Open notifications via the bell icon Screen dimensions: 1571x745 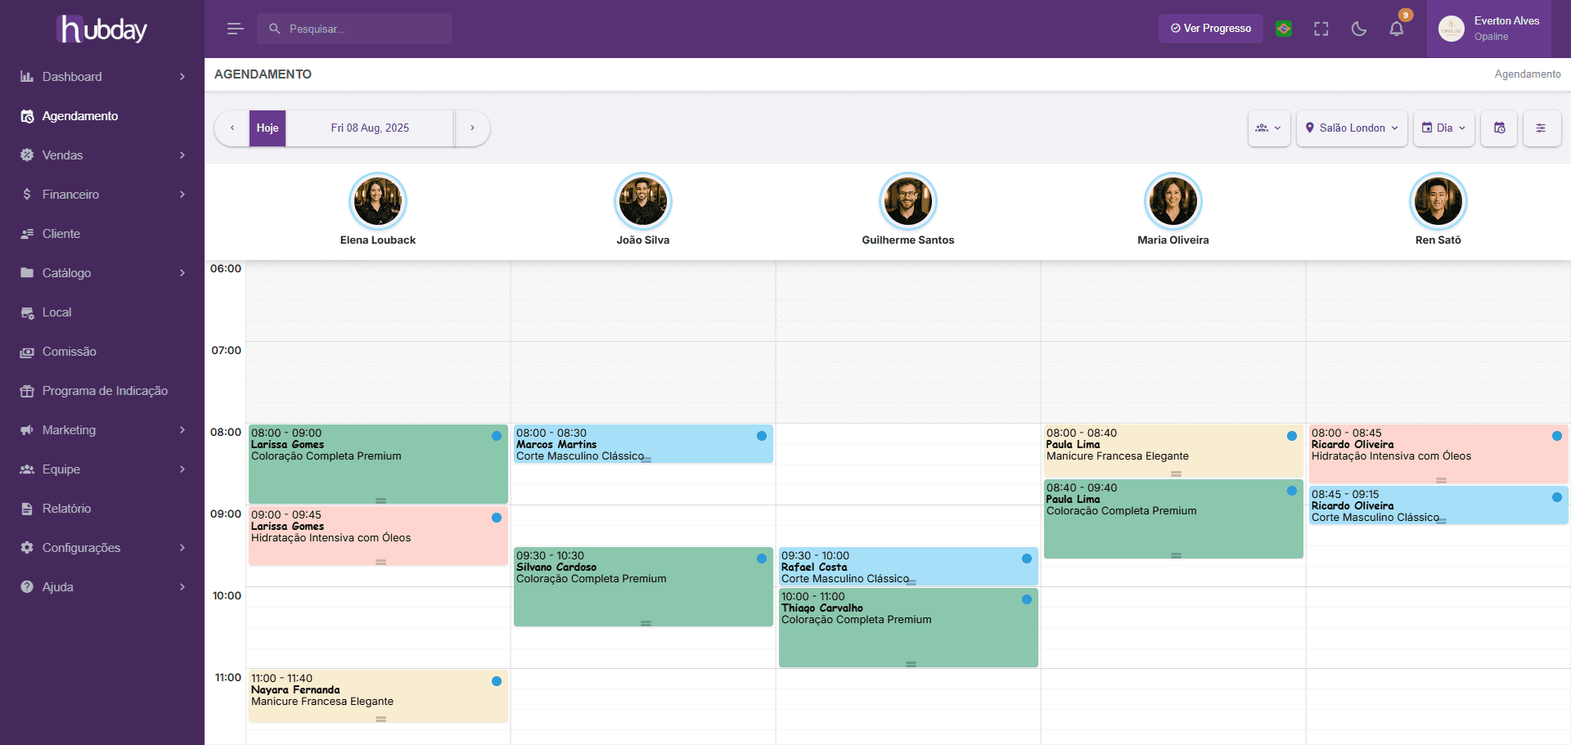[1397, 29]
